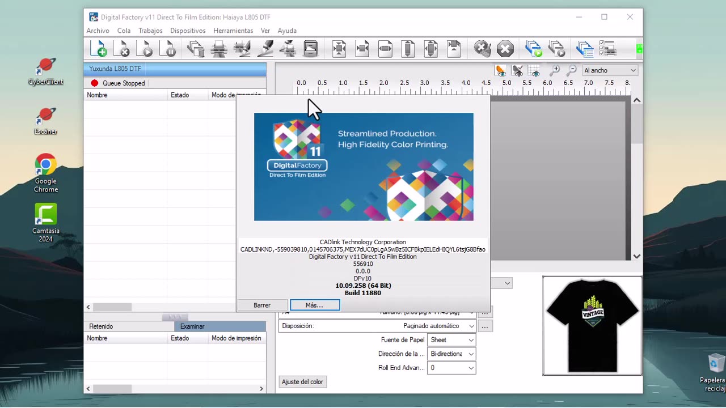The image size is (726, 408).
Task: Open the Dispositivos menu
Action: tap(188, 31)
